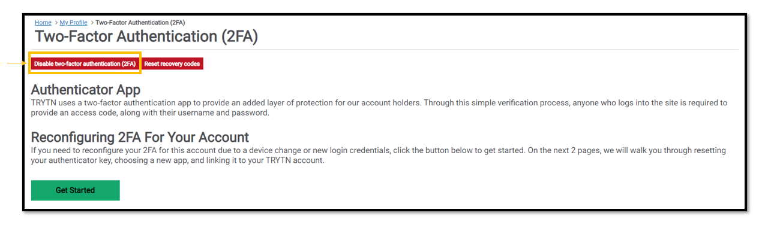This screenshot has width=759, height=225.
Task: Click the text line beginning 'provide an access code'
Action: (150, 113)
